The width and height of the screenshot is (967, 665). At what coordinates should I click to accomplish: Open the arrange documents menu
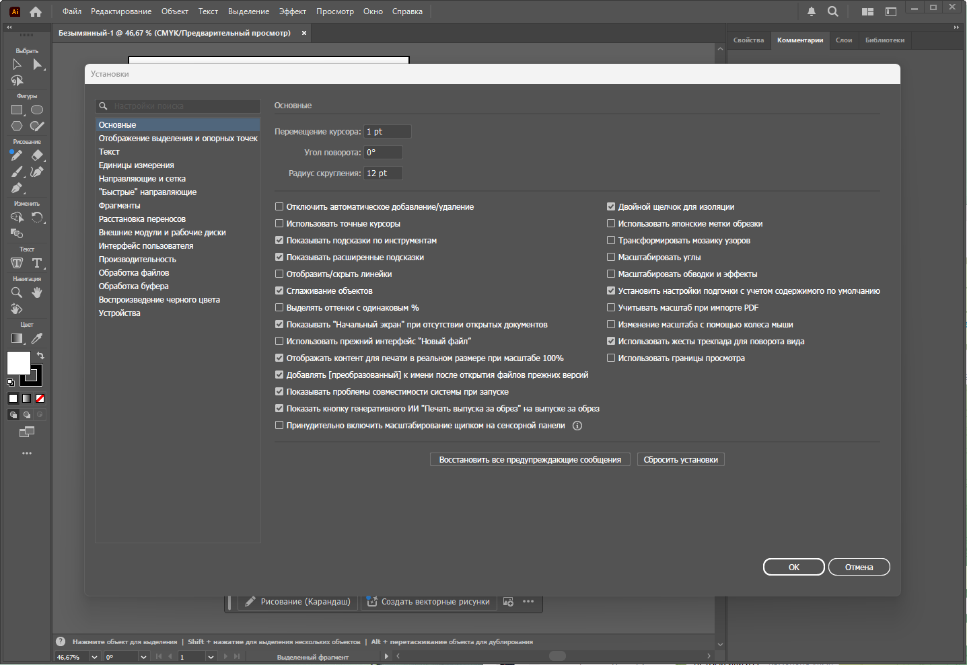(868, 11)
